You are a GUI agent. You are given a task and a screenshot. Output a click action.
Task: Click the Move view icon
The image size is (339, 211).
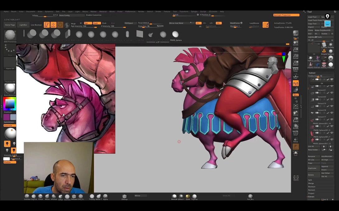tap(295, 113)
